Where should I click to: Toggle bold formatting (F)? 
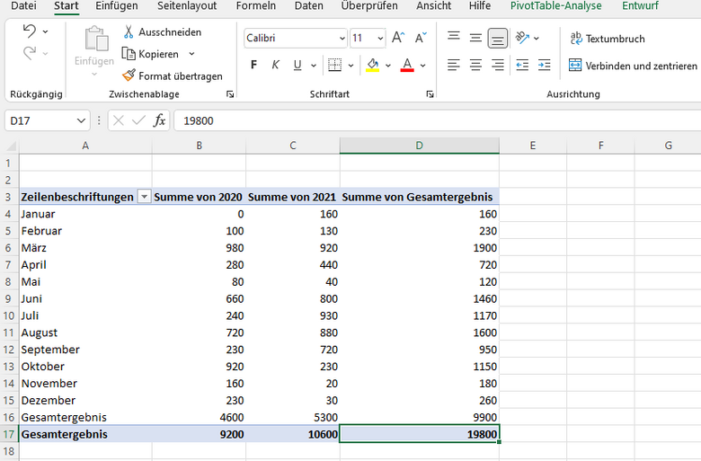tap(253, 66)
